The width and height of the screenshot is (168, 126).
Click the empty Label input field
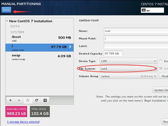pyautogui.click(x=136, y=46)
